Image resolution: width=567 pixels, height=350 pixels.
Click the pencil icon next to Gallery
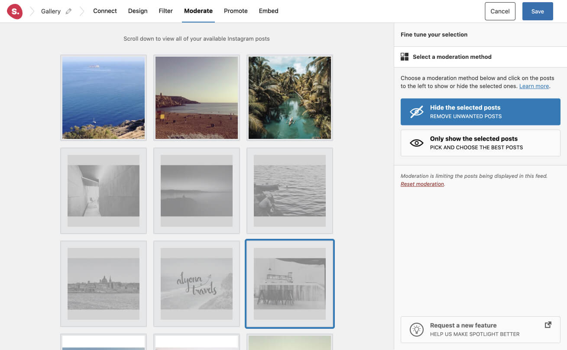[x=68, y=11]
